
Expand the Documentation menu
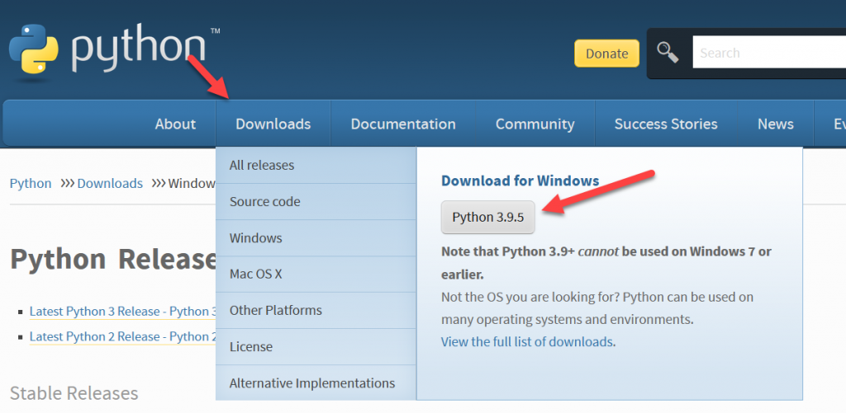[x=403, y=124]
